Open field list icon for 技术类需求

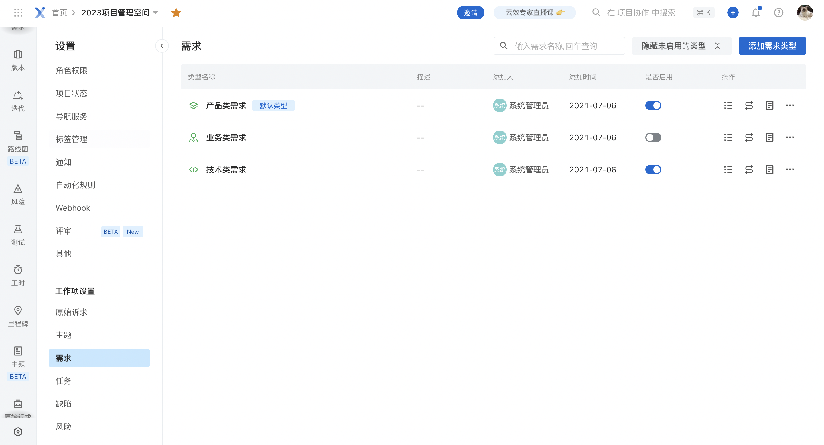(x=728, y=169)
